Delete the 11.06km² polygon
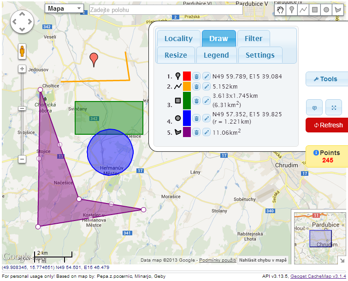This screenshot has width=348, height=281. click(196, 132)
